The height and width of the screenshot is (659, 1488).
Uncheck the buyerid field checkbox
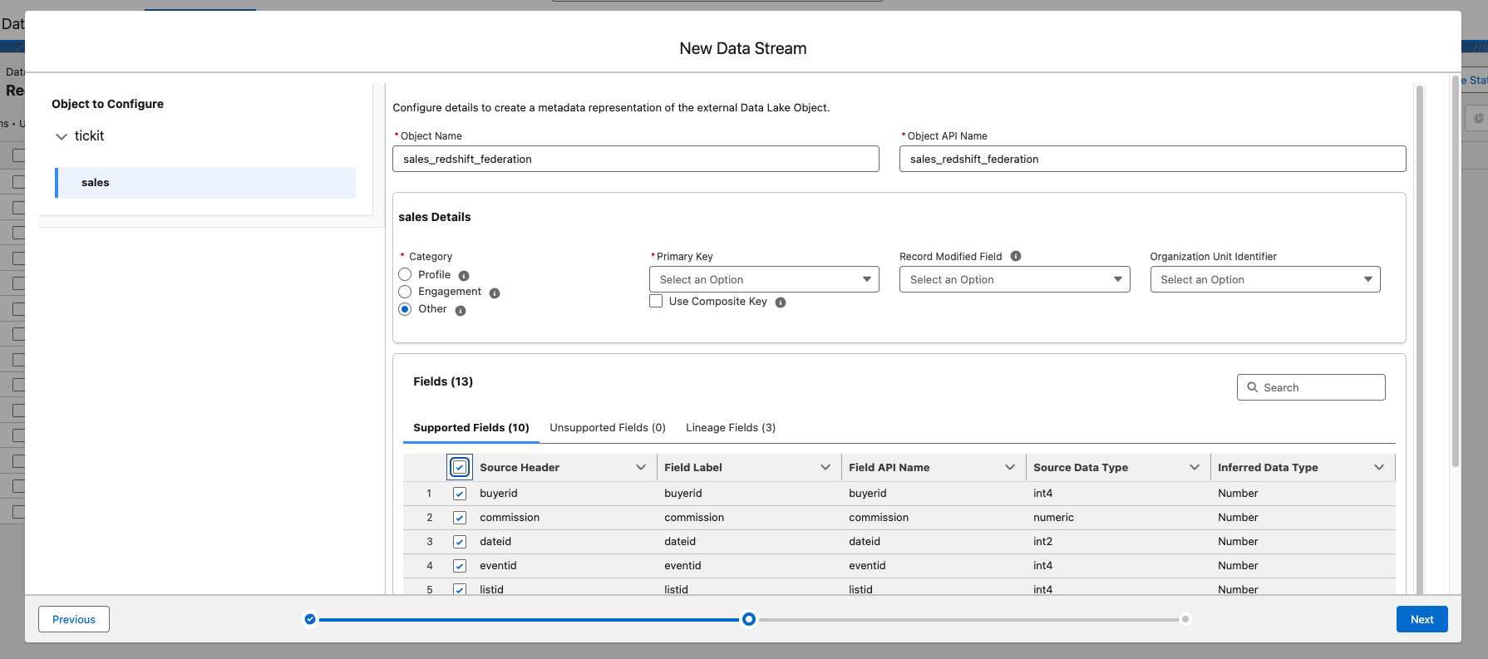460,494
